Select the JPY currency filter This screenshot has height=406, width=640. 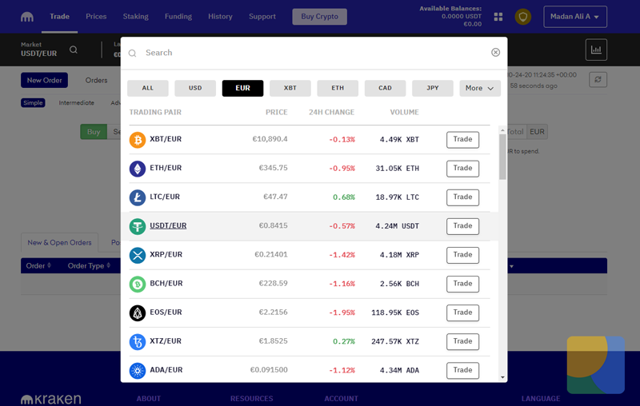(433, 88)
